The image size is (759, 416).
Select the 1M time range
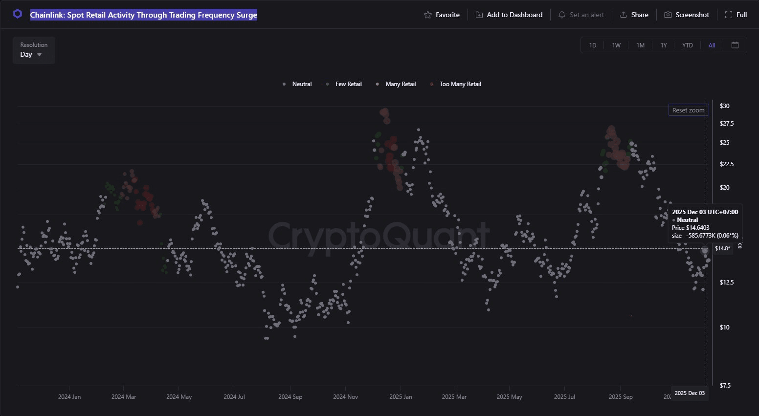pos(640,45)
